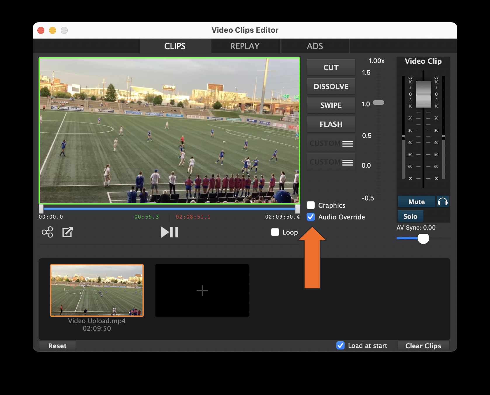Select the SWIPE transition
Screen dimensions: 490x395
click(331, 105)
